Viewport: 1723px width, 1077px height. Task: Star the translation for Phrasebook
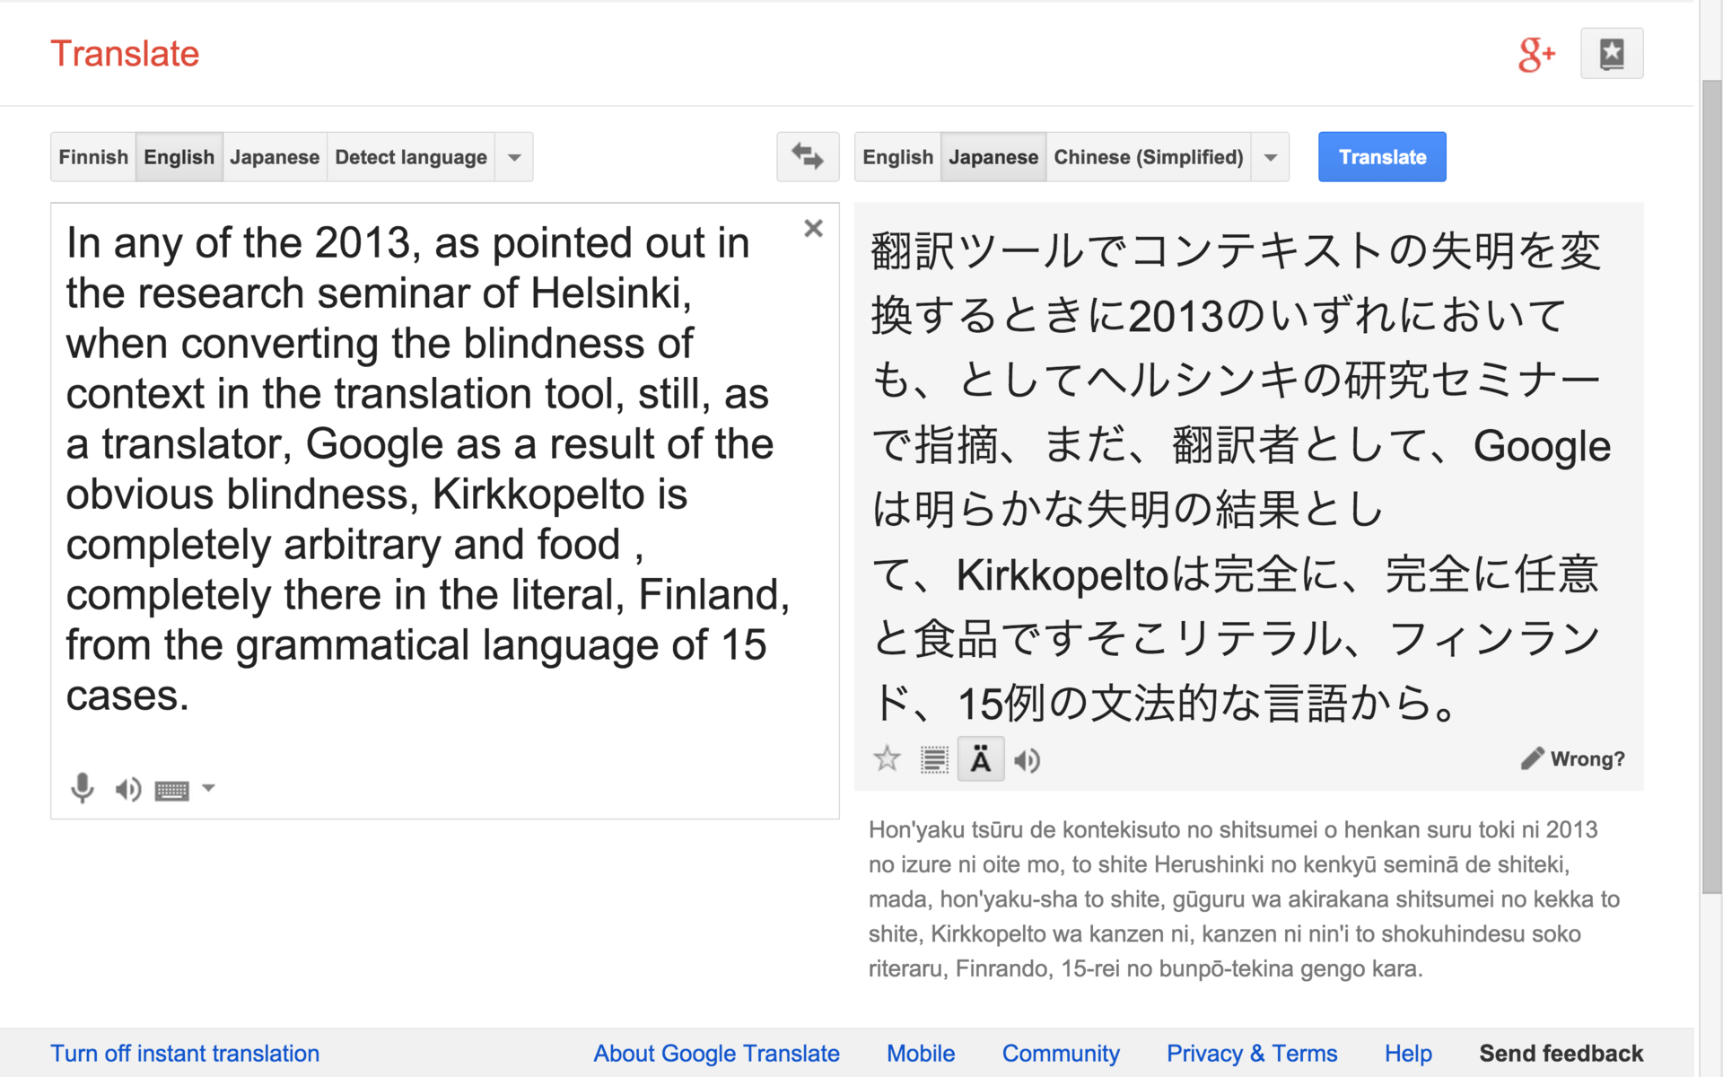pos(887,759)
